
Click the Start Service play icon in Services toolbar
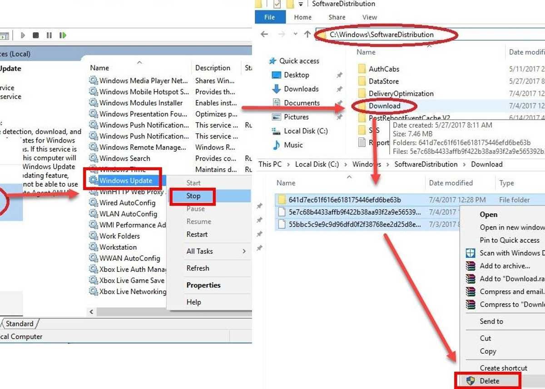(x=23, y=35)
